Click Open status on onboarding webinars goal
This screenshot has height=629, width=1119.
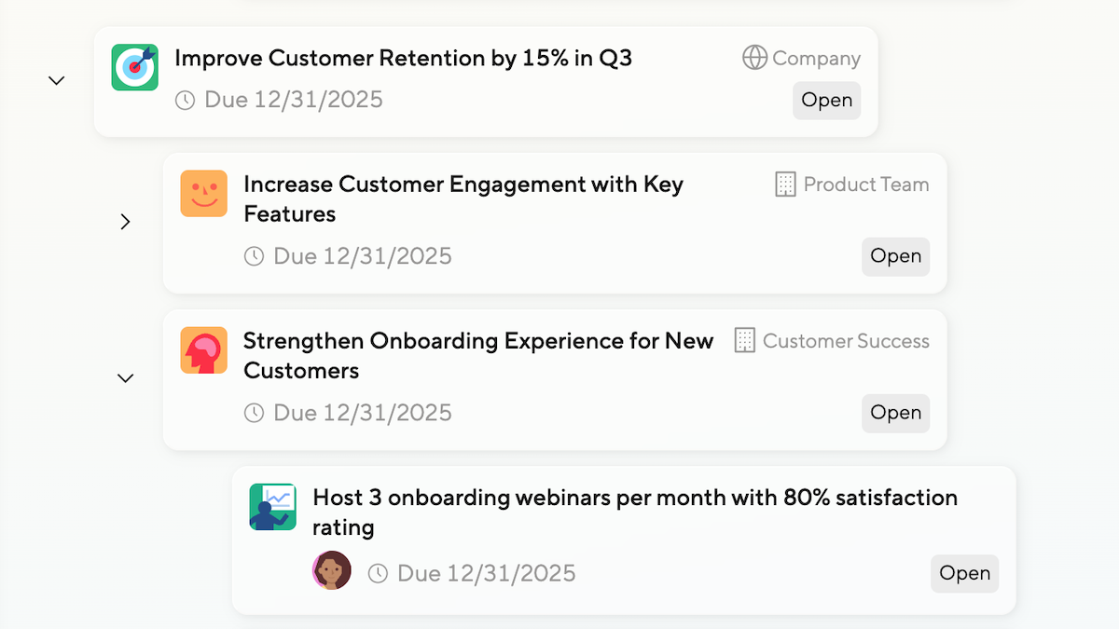point(964,573)
